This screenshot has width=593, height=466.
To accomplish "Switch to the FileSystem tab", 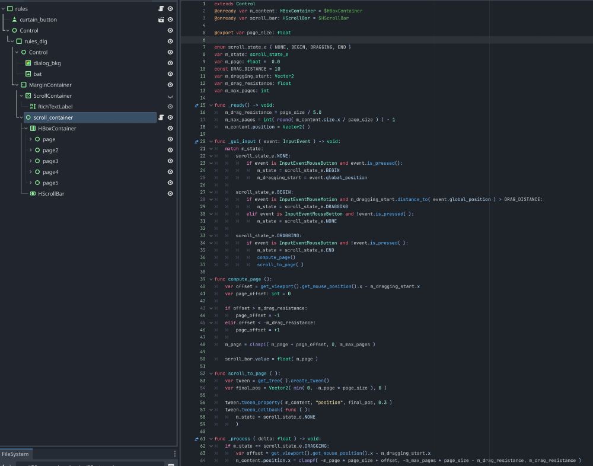I will [x=15, y=454].
